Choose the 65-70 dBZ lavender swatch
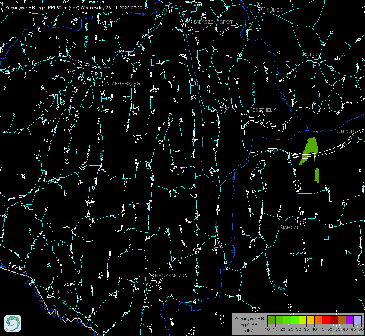The width and height of the screenshot is (365, 336). [x=357, y=320]
